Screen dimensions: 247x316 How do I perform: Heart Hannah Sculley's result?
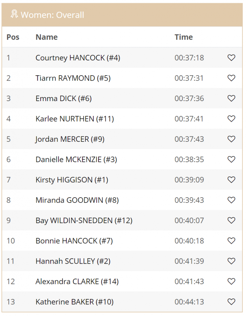pyautogui.click(x=231, y=261)
